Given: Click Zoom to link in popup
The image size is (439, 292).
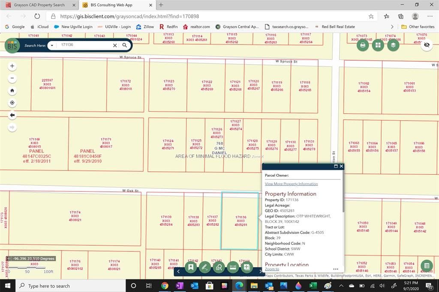Looking at the screenshot, I should 272,269.
